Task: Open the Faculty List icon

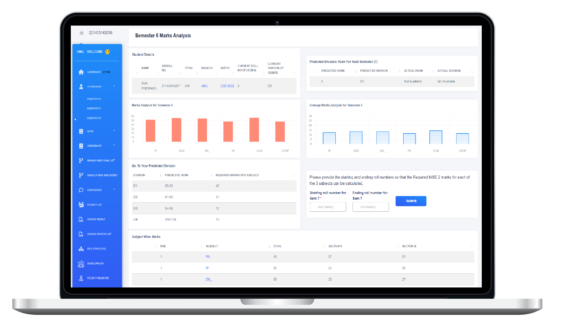Action: (81, 204)
